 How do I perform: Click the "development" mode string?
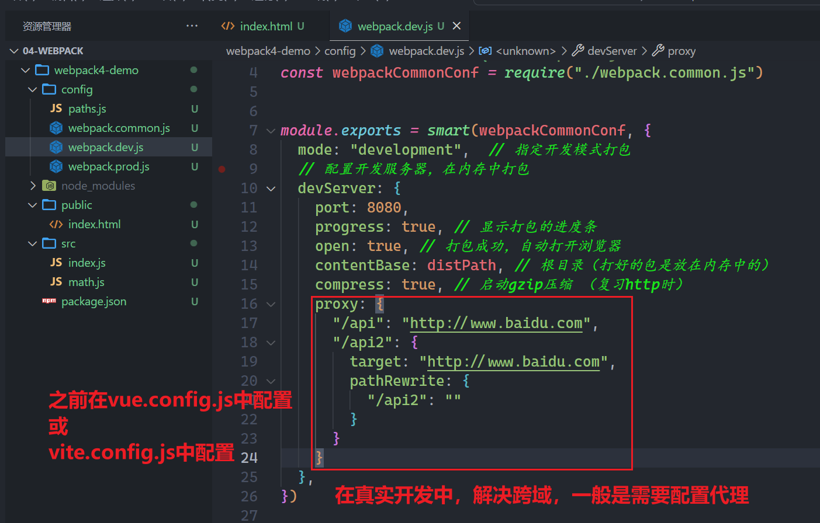pos(406,150)
